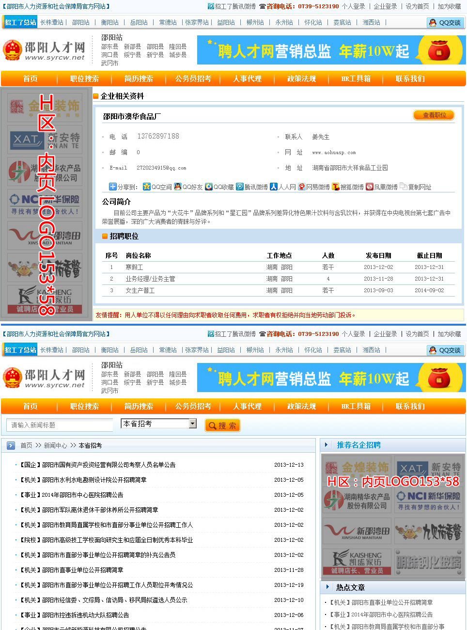Share to 网易微博 via its icon

302,187
